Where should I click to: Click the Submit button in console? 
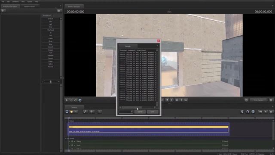pyautogui.click(x=140, y=112)
